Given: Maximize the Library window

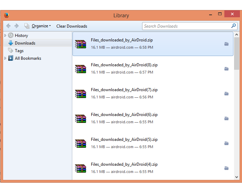Looking at the screenshot, I should 220,14.
